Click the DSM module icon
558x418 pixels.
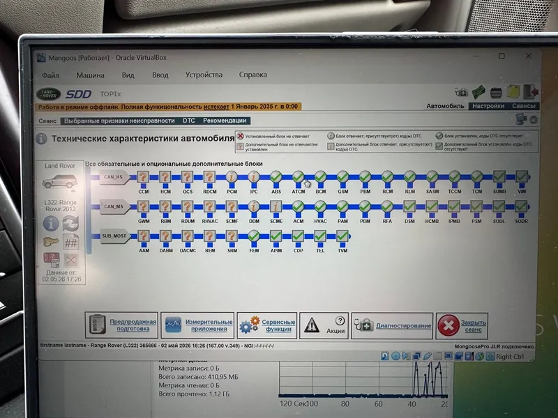[x=409, y=206]
